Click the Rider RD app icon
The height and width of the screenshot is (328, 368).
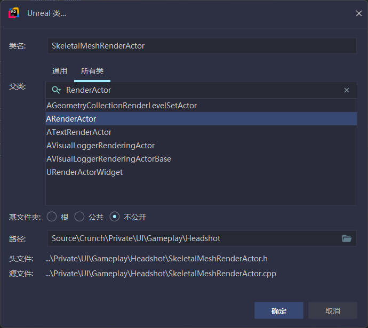(14, 13)
